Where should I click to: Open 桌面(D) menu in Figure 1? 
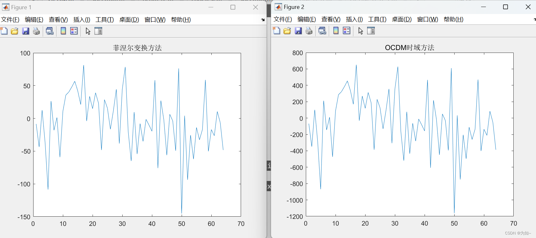(x=129, y=20)
